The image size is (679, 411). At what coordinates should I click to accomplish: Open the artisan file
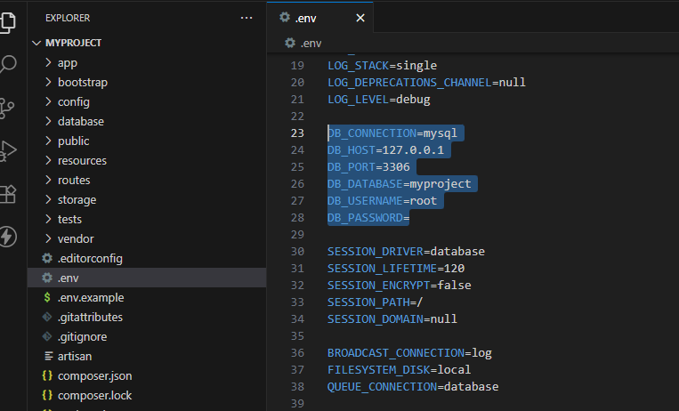pyautogui.click(x=75, y=356)
